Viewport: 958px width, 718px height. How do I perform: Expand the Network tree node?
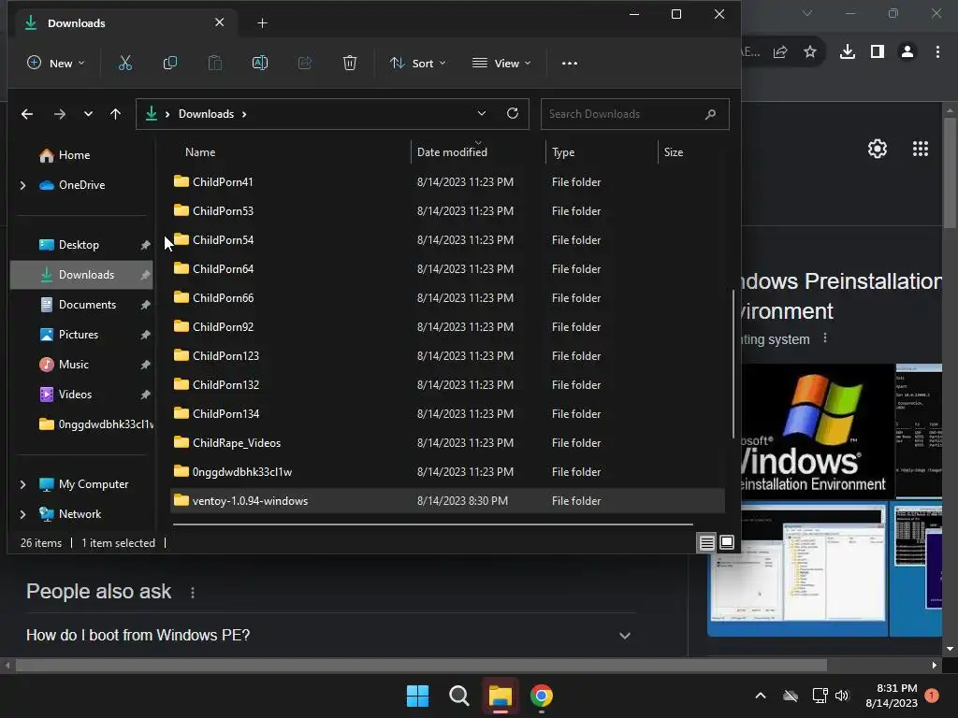click(23, 514)
